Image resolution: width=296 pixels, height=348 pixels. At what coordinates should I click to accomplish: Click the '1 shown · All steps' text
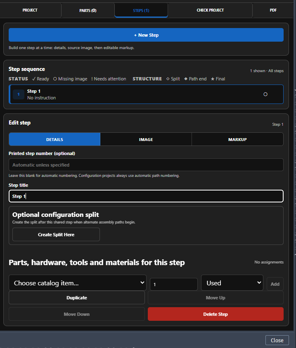pyautogui.click(x=267, y=71)
